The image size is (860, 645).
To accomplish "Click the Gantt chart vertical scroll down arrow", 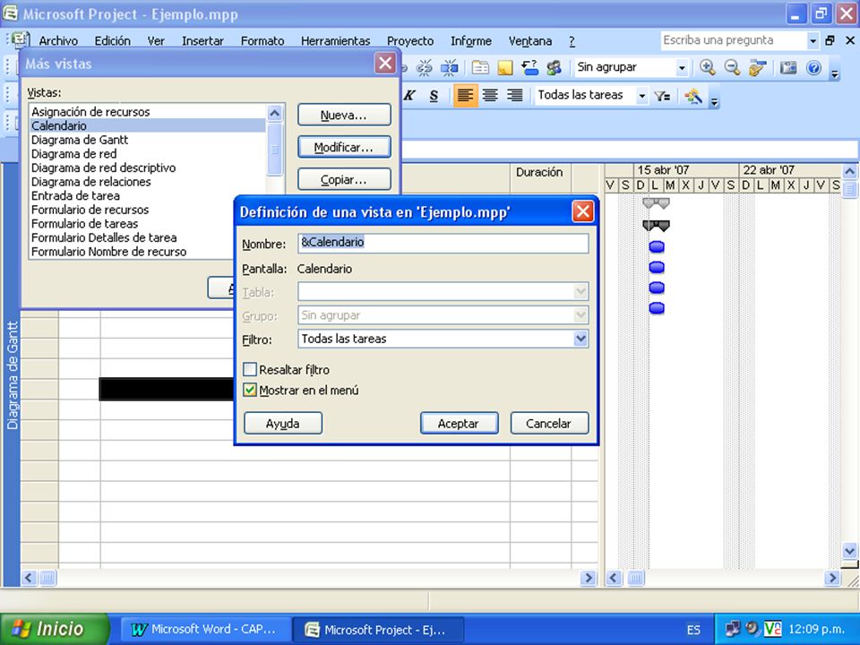I will pyautogui.click(x=849, y=550).
